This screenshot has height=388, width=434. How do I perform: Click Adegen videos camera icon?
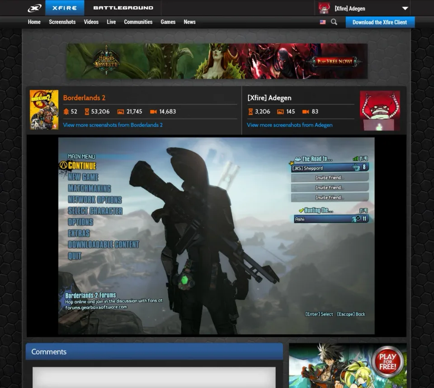tap(306, 112)
